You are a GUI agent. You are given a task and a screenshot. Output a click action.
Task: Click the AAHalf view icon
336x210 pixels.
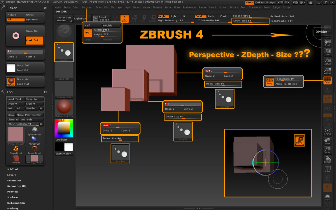pos(327,71)
